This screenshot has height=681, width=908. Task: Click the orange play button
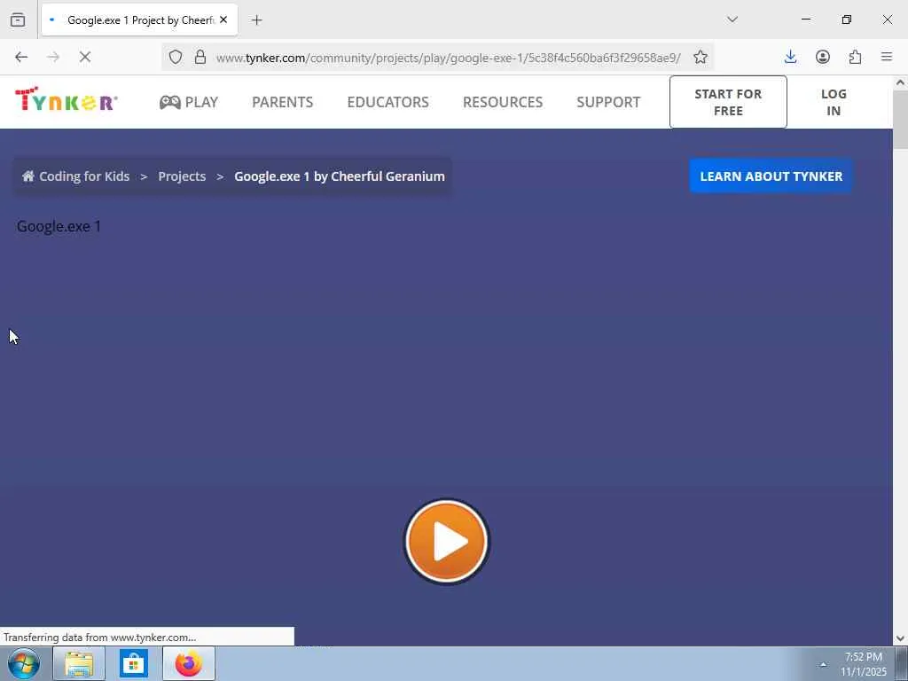(x=447, y=542)
